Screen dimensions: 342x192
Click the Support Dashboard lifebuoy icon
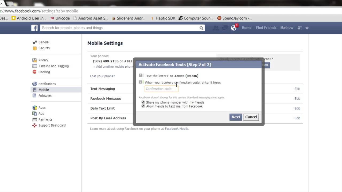pos(35,125)
